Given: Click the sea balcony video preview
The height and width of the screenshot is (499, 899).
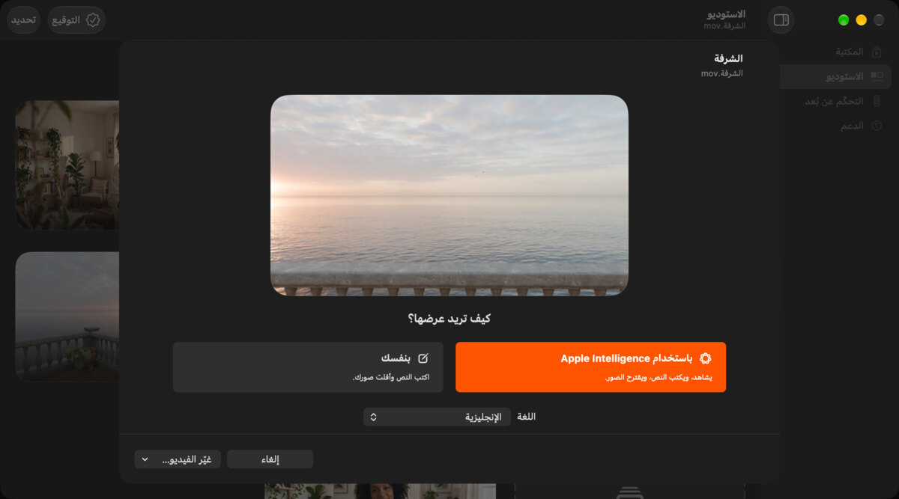Looking at the screenshot, I should [449, 195].
